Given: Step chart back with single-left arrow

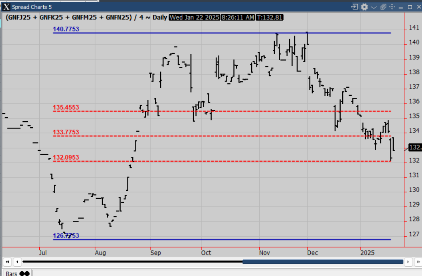Looking at the screenshot, I should [x=17, y=261].
